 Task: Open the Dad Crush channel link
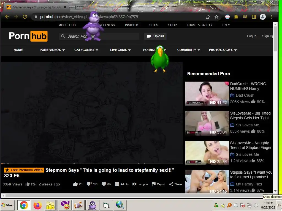click(x=245, y=95)
